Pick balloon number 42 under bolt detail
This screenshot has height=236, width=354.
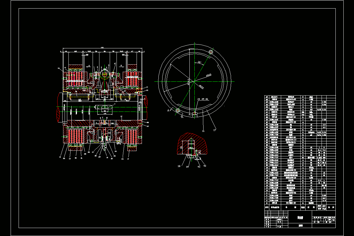(x=199, y=166)
